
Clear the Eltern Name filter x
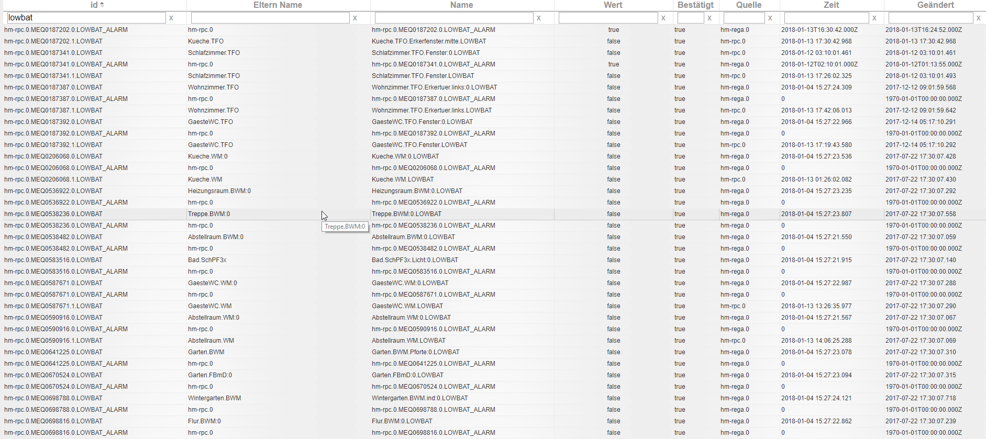point(355,18)
